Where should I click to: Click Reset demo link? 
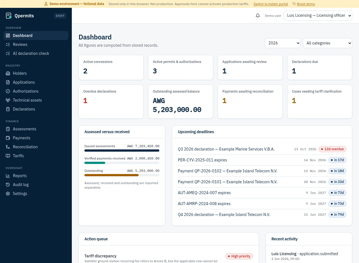pyautogui.click(x=304, y=4)
